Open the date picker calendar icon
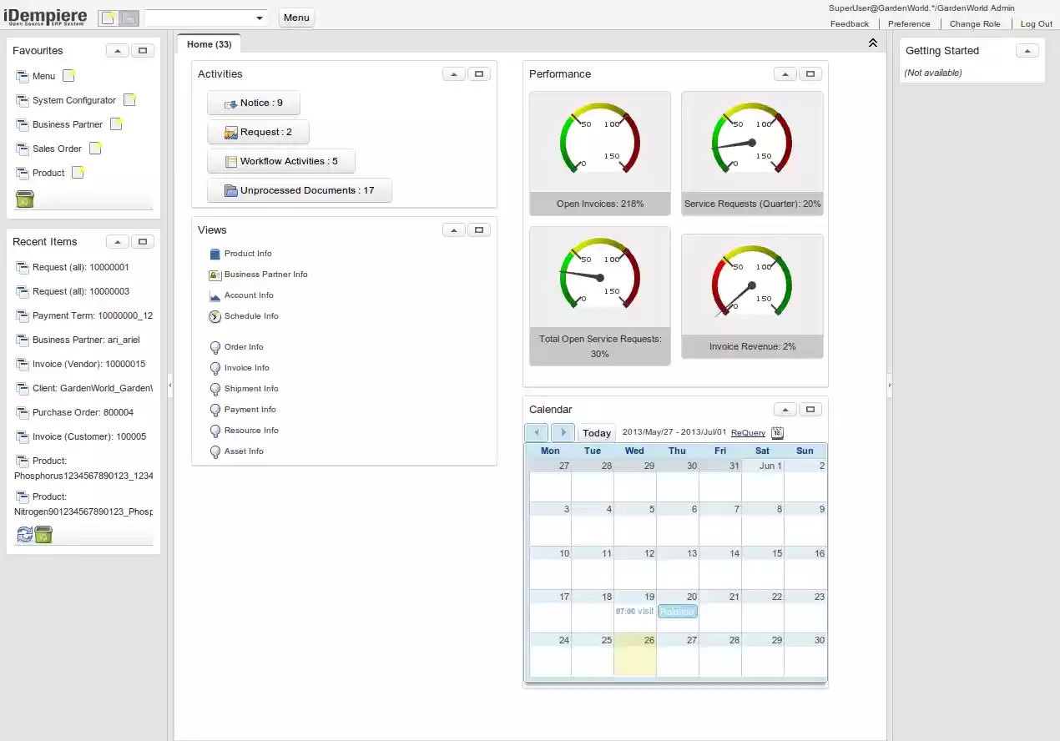 [777, 432]
